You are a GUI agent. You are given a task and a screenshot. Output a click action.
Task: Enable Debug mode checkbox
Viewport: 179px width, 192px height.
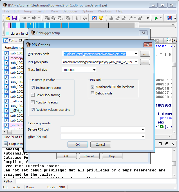[92, 93]
